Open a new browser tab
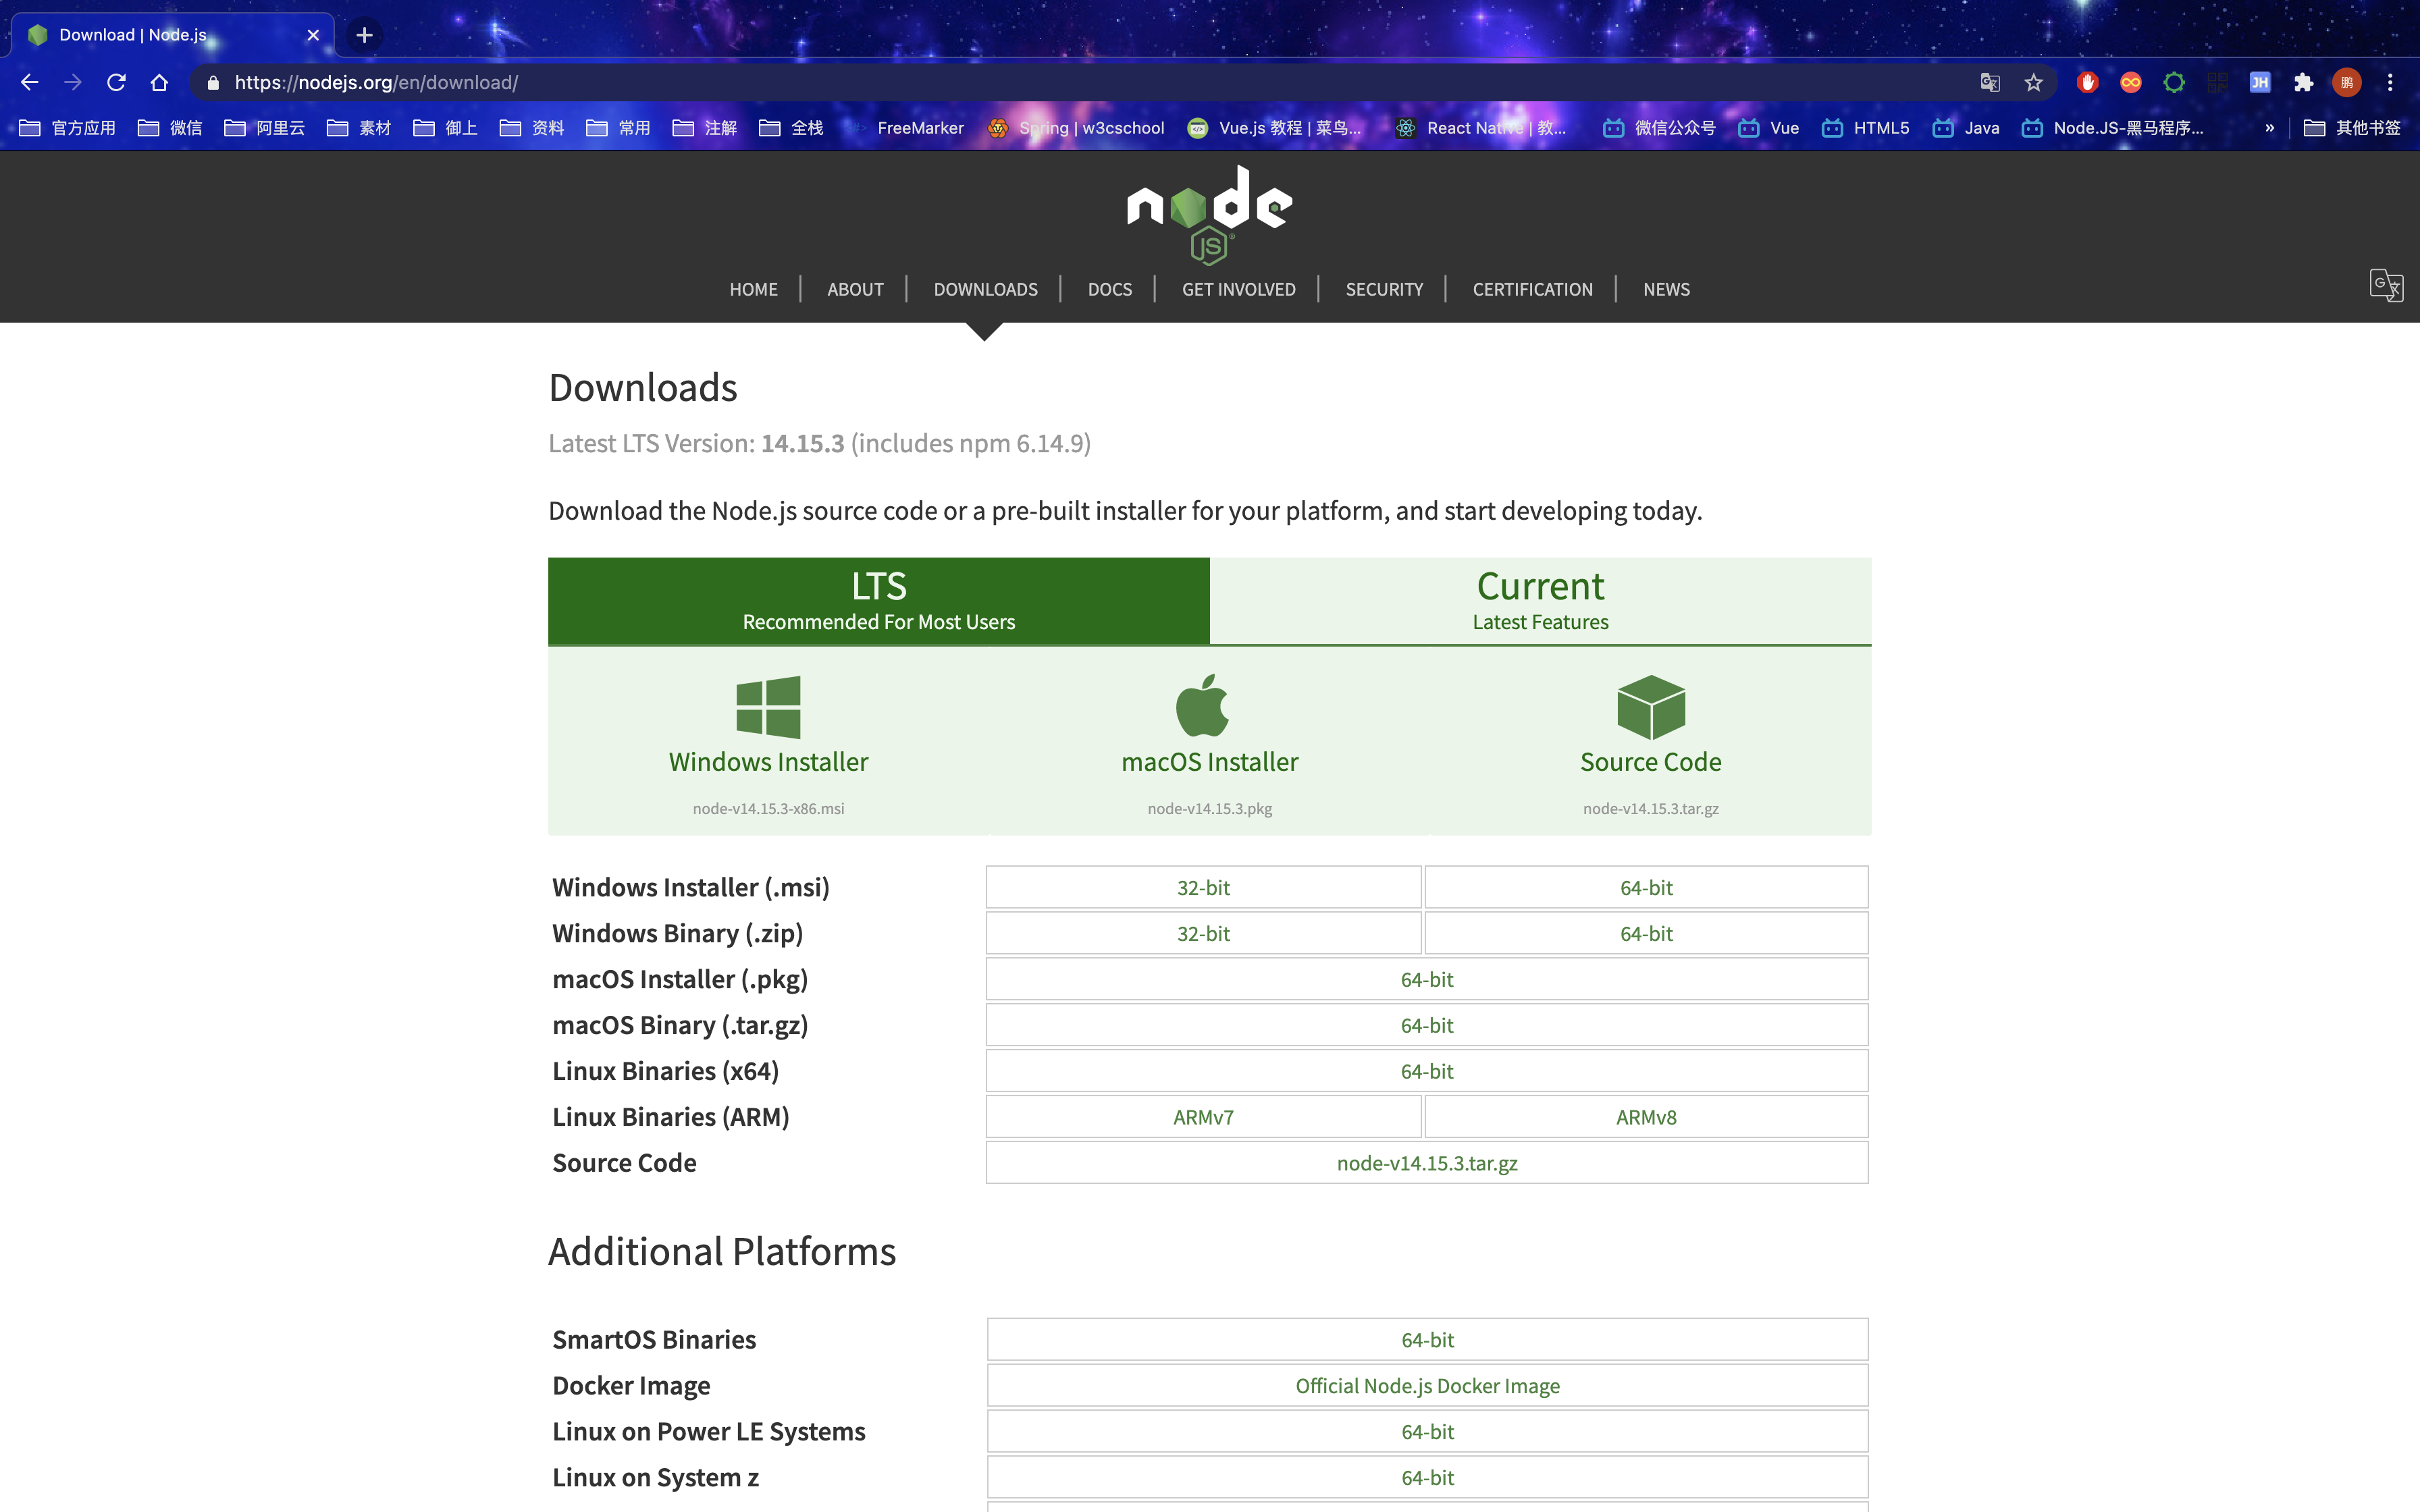 [x=365, y=35]
